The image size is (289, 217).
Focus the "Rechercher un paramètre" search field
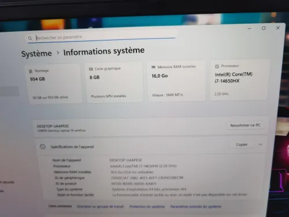(x=101, y=37)
